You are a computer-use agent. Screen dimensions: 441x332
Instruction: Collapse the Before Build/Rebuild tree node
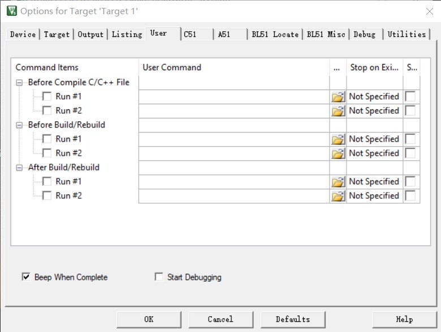pos(20,125)
